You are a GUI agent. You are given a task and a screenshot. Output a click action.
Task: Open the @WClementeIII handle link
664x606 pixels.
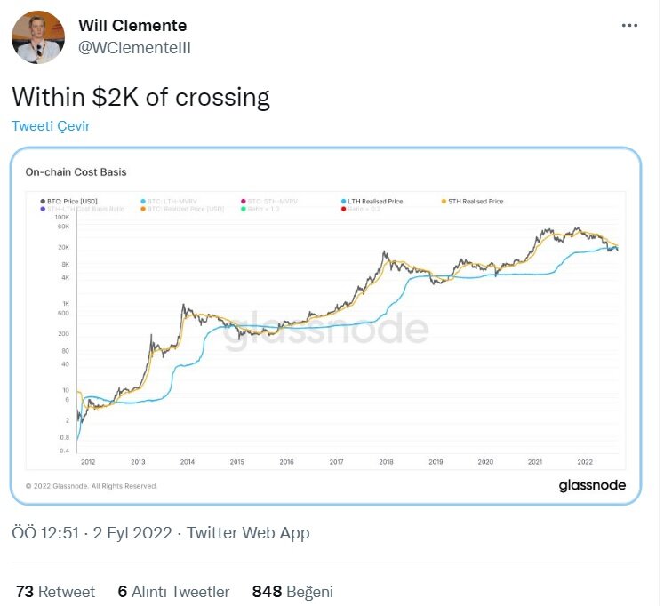coord(134,46)
